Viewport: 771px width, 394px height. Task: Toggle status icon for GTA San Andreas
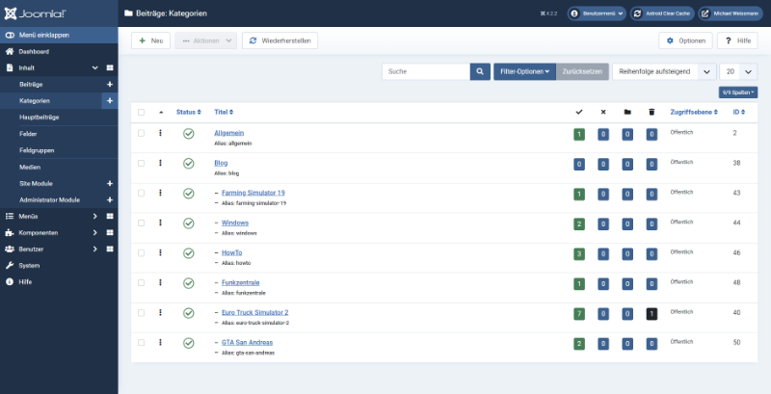188,343
